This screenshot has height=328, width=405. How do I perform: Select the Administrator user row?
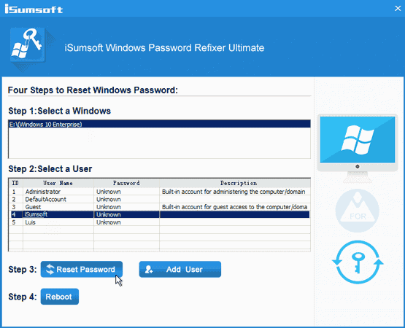click(x=159, y=192)
